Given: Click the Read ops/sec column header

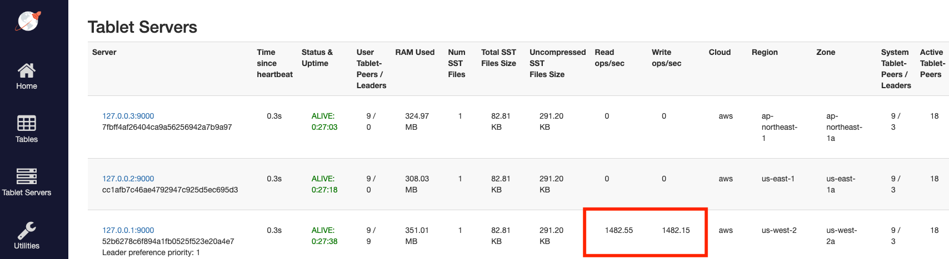Looking at the screenshot, I should pos(609,58).
